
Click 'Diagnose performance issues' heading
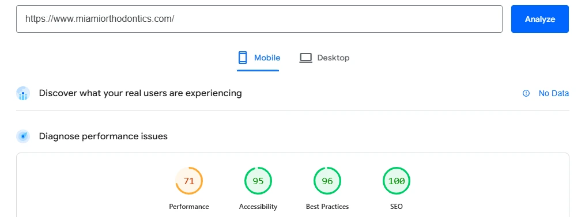[103, 136]
